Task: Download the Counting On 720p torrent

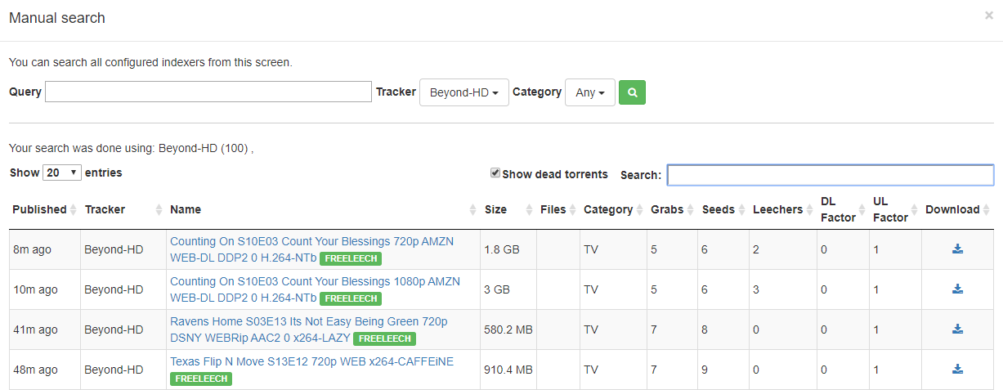Action: click(957, 249)
